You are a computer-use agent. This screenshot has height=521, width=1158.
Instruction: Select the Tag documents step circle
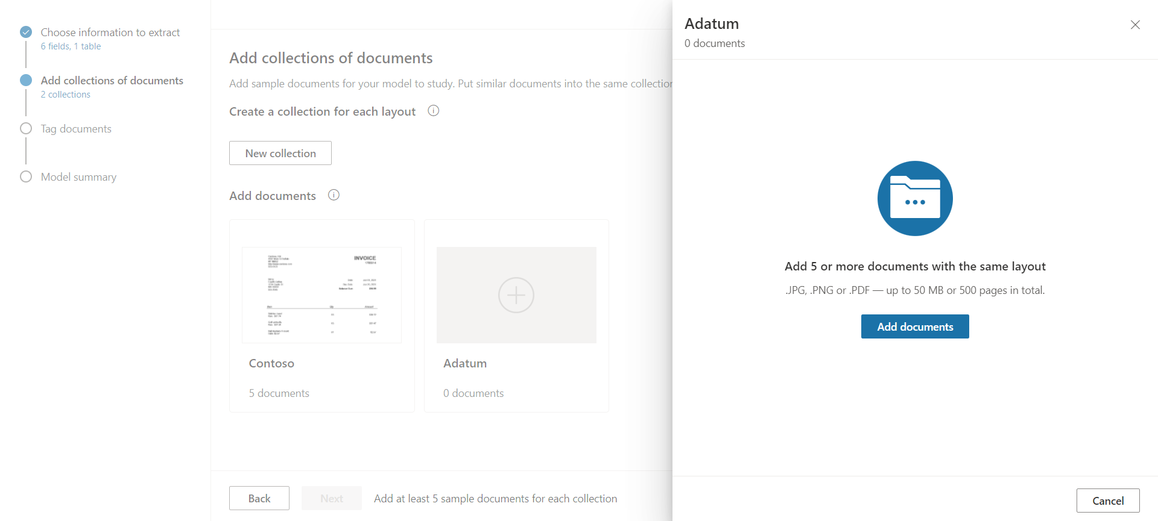click(26, 128)
